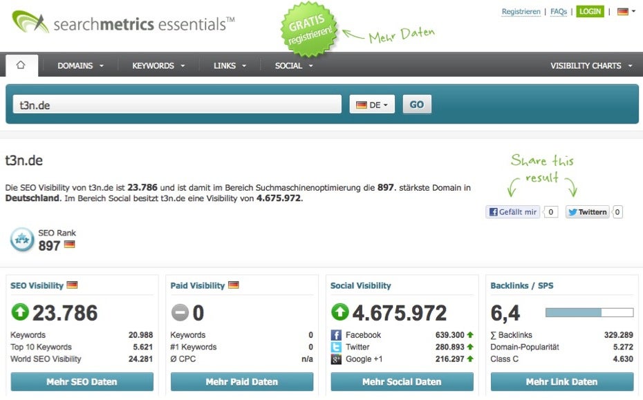Image resolution: width=643 pixels, height=400 pixels.
Task: Click the Facebook Gefällt mir button
Action: (x=512, y=212)
